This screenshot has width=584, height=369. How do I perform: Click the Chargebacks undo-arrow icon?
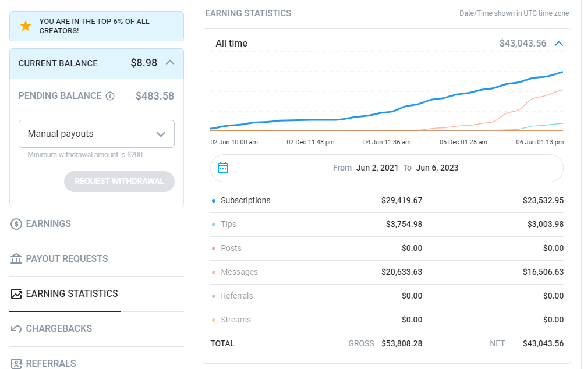(16, 329)
